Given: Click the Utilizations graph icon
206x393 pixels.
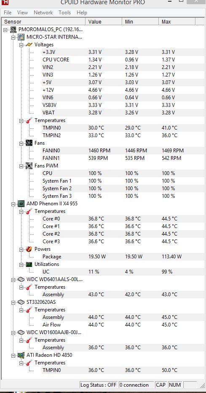Looking at the screenshot, I should [29, 264].
